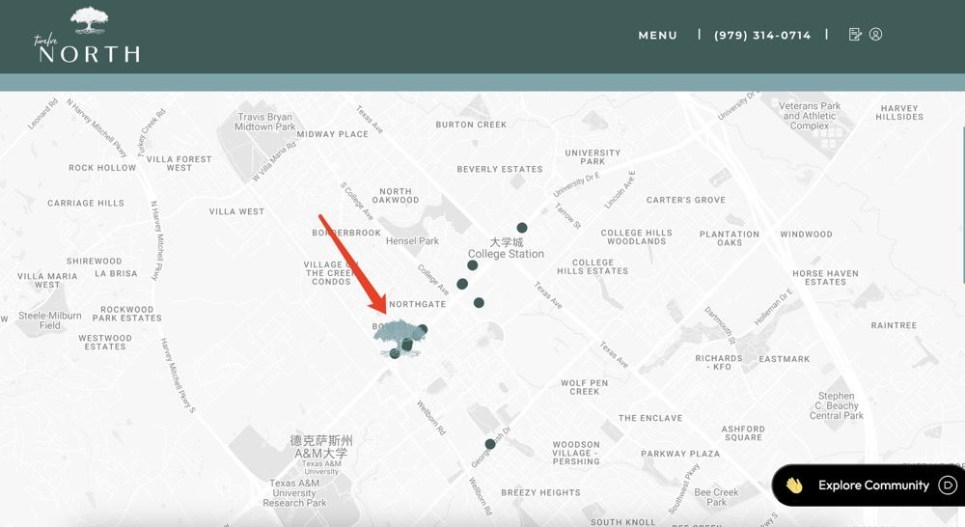Click the Northgate neighborhood label
Image resolution: width=965 pixels, height=527 pixels.
(417, 304)
